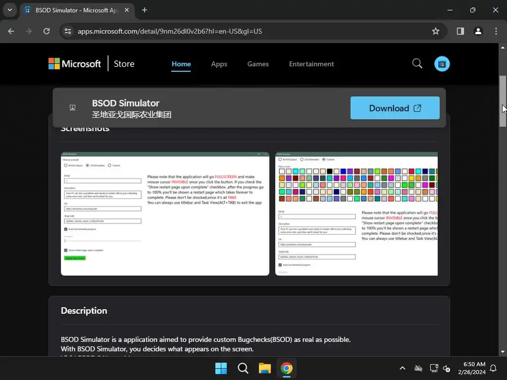
Task: Open the tab search dropdown
Action: (x=10, y=10)
